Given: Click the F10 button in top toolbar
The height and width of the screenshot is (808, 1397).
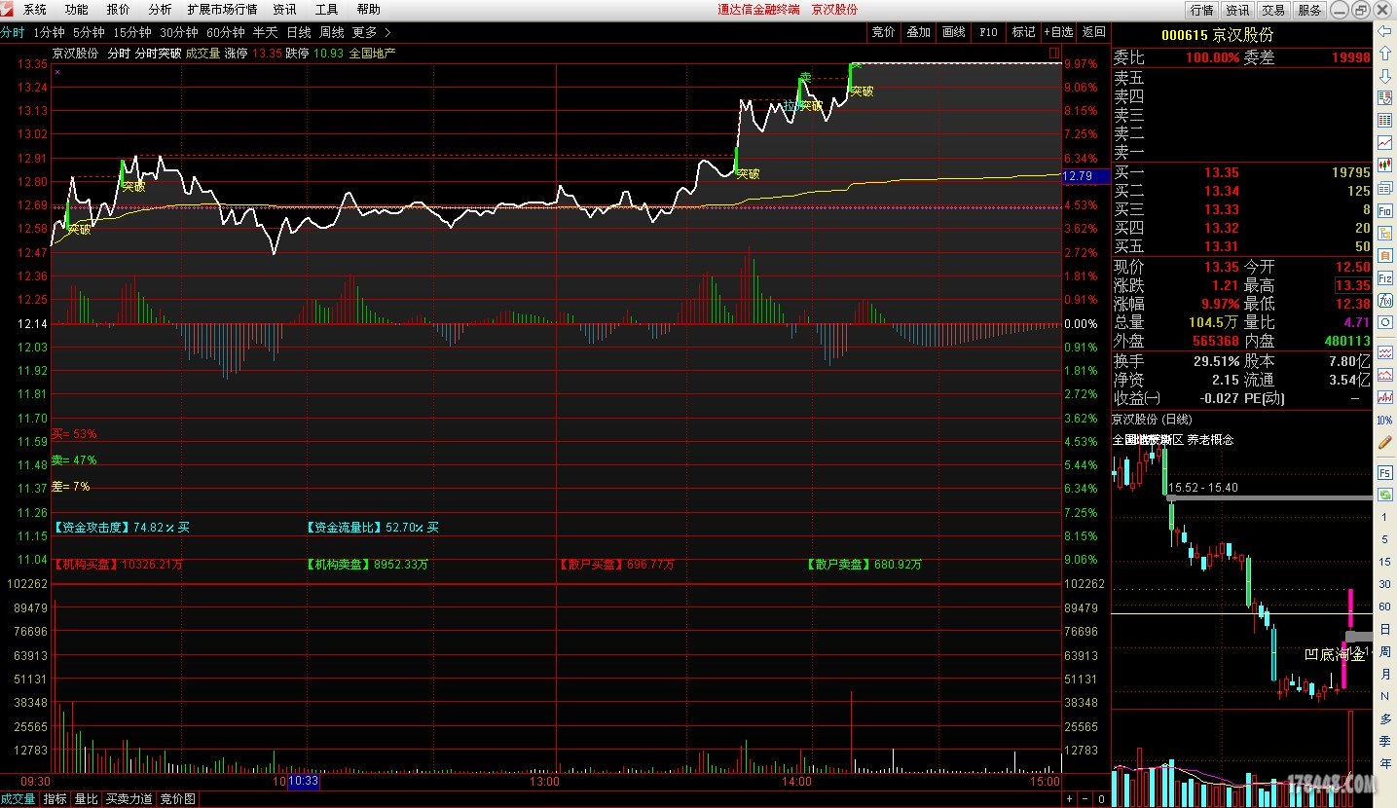Looking at the screenshot, I should coord(988,32).
